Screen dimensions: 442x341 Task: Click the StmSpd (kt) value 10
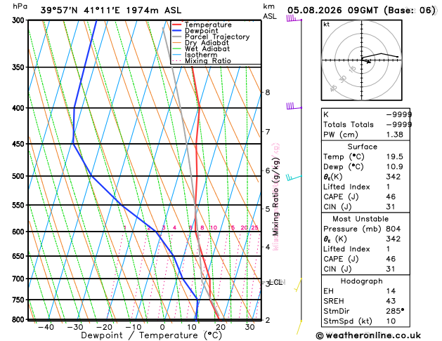click(391, 321)
